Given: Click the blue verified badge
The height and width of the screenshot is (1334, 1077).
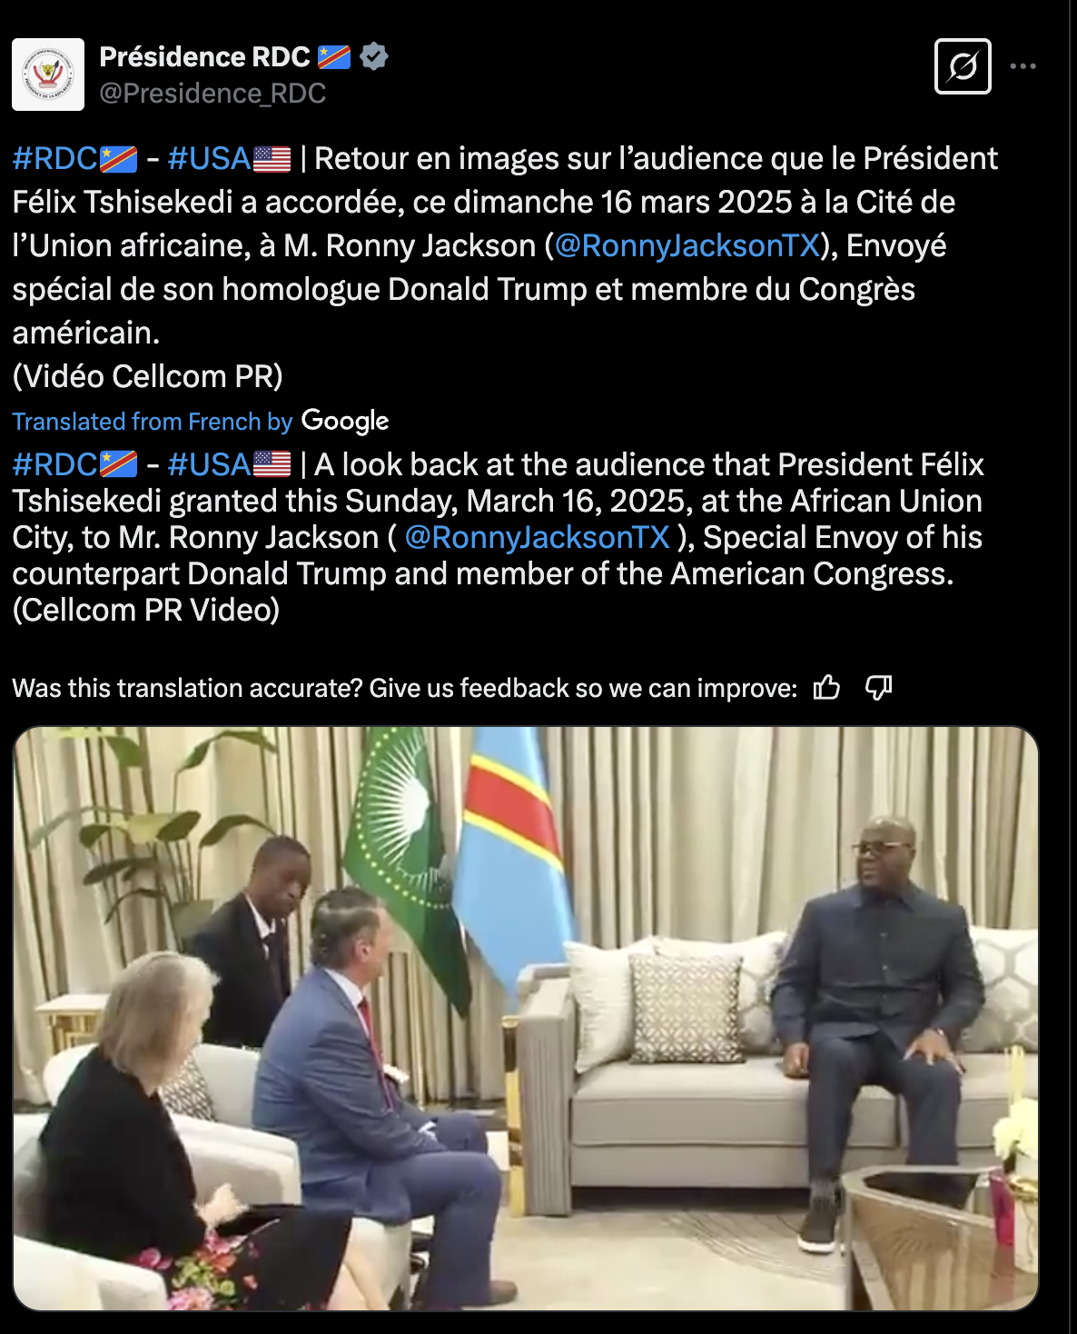Looking at the screenshot, I should [374, 57].
